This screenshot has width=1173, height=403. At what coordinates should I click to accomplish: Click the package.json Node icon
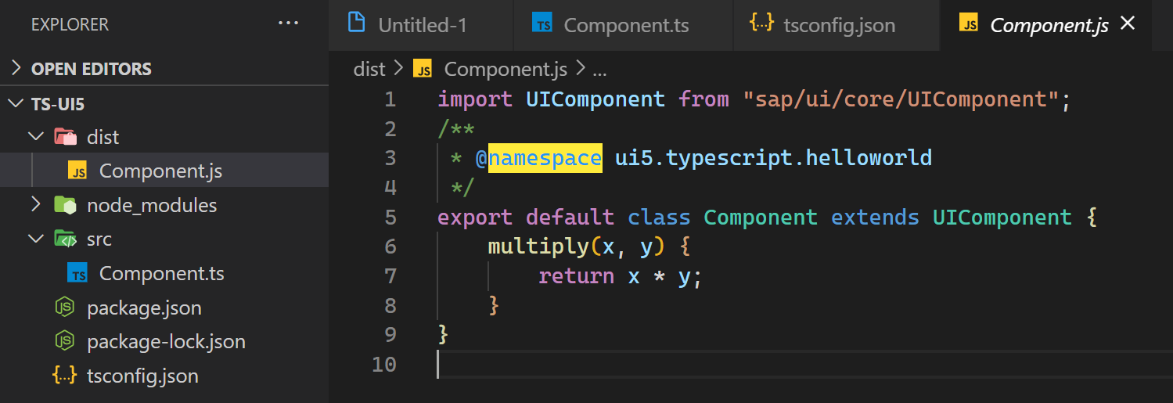pyautogui.click(x=64, y=308)
